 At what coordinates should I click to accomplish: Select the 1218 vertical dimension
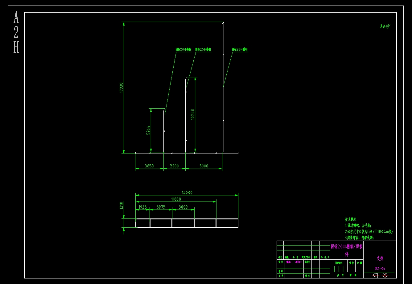tap(122, 205)
